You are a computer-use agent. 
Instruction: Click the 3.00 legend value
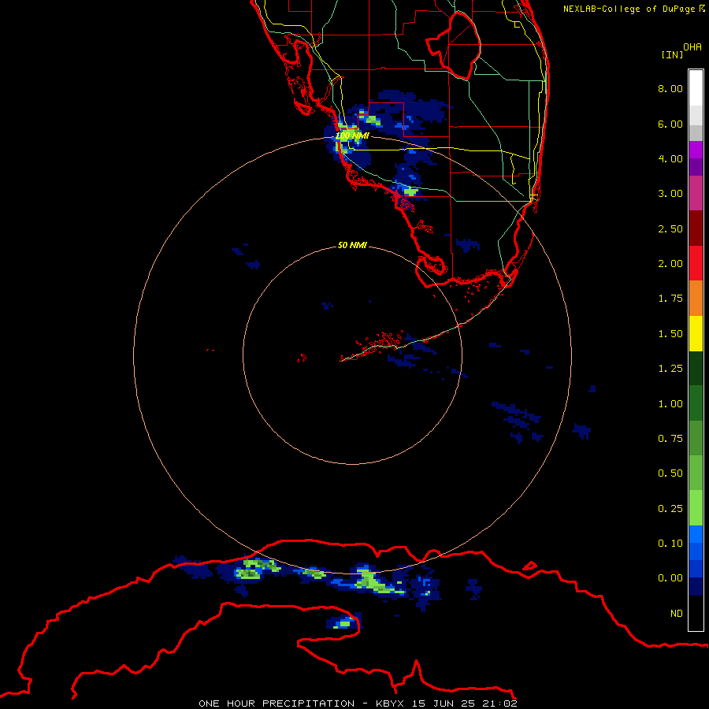pos(670,194)
